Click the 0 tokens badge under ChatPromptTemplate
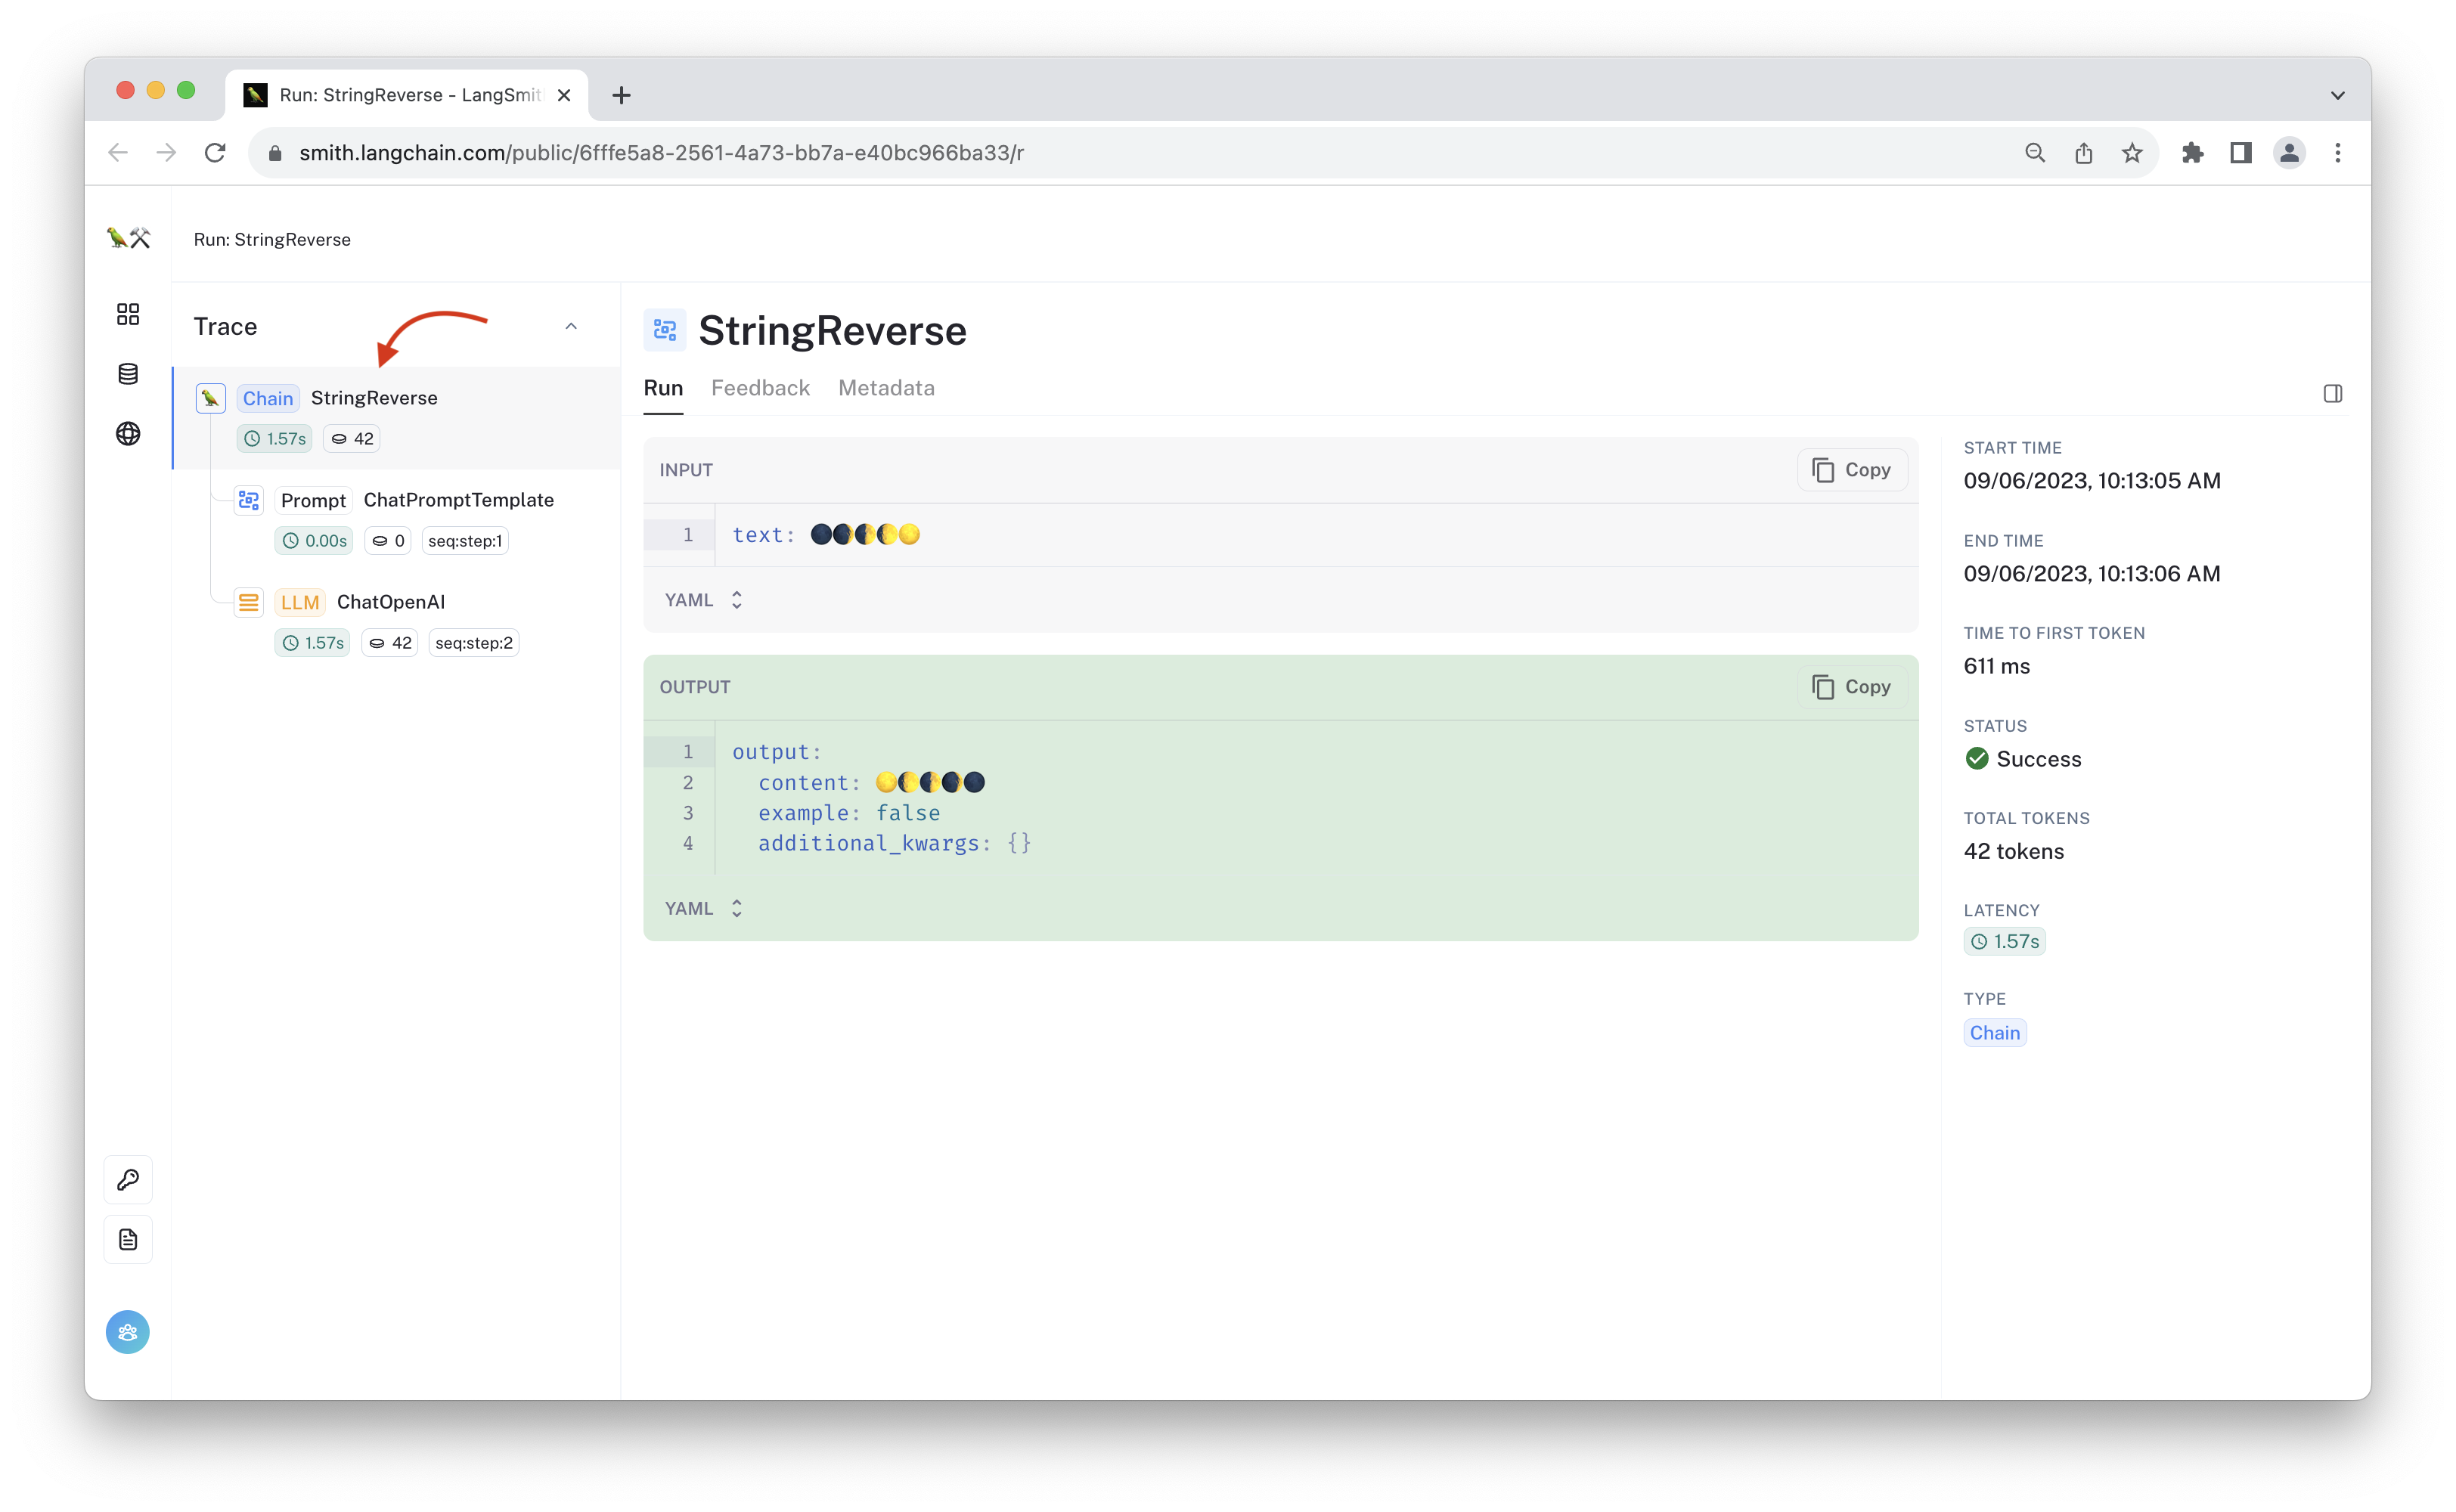This screenshot has height=1512, width=2456. pyautogui.click(x=388, y=541)
